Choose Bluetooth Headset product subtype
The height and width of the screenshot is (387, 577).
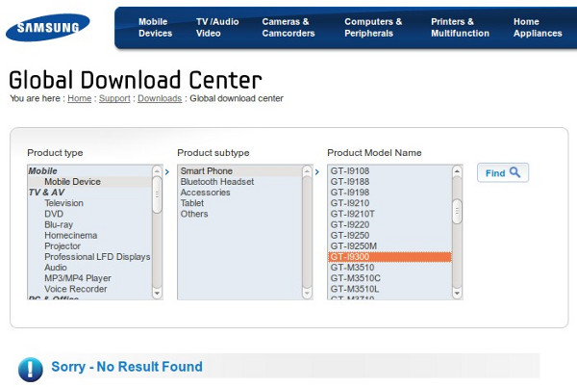point(216,182)
